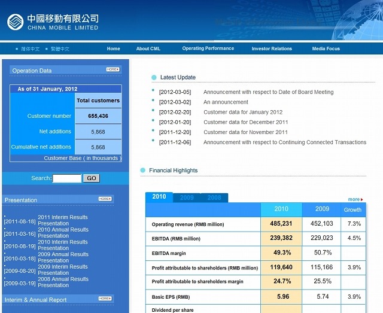Click the Growth column header

click(352, 210)
